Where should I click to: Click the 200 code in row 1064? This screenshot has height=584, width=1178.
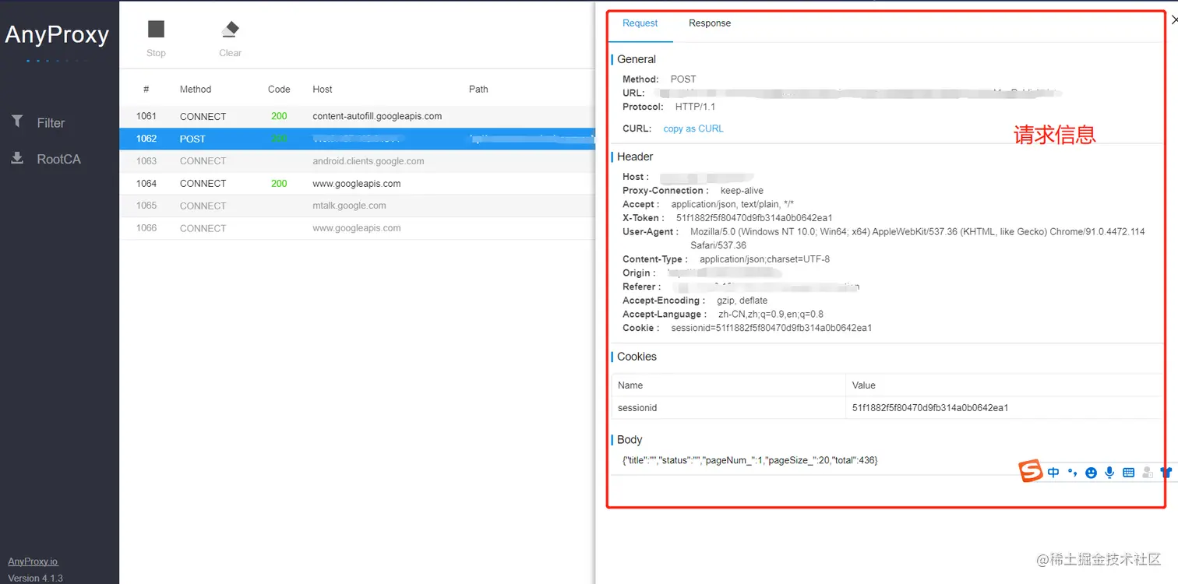[x=279, y=184]
